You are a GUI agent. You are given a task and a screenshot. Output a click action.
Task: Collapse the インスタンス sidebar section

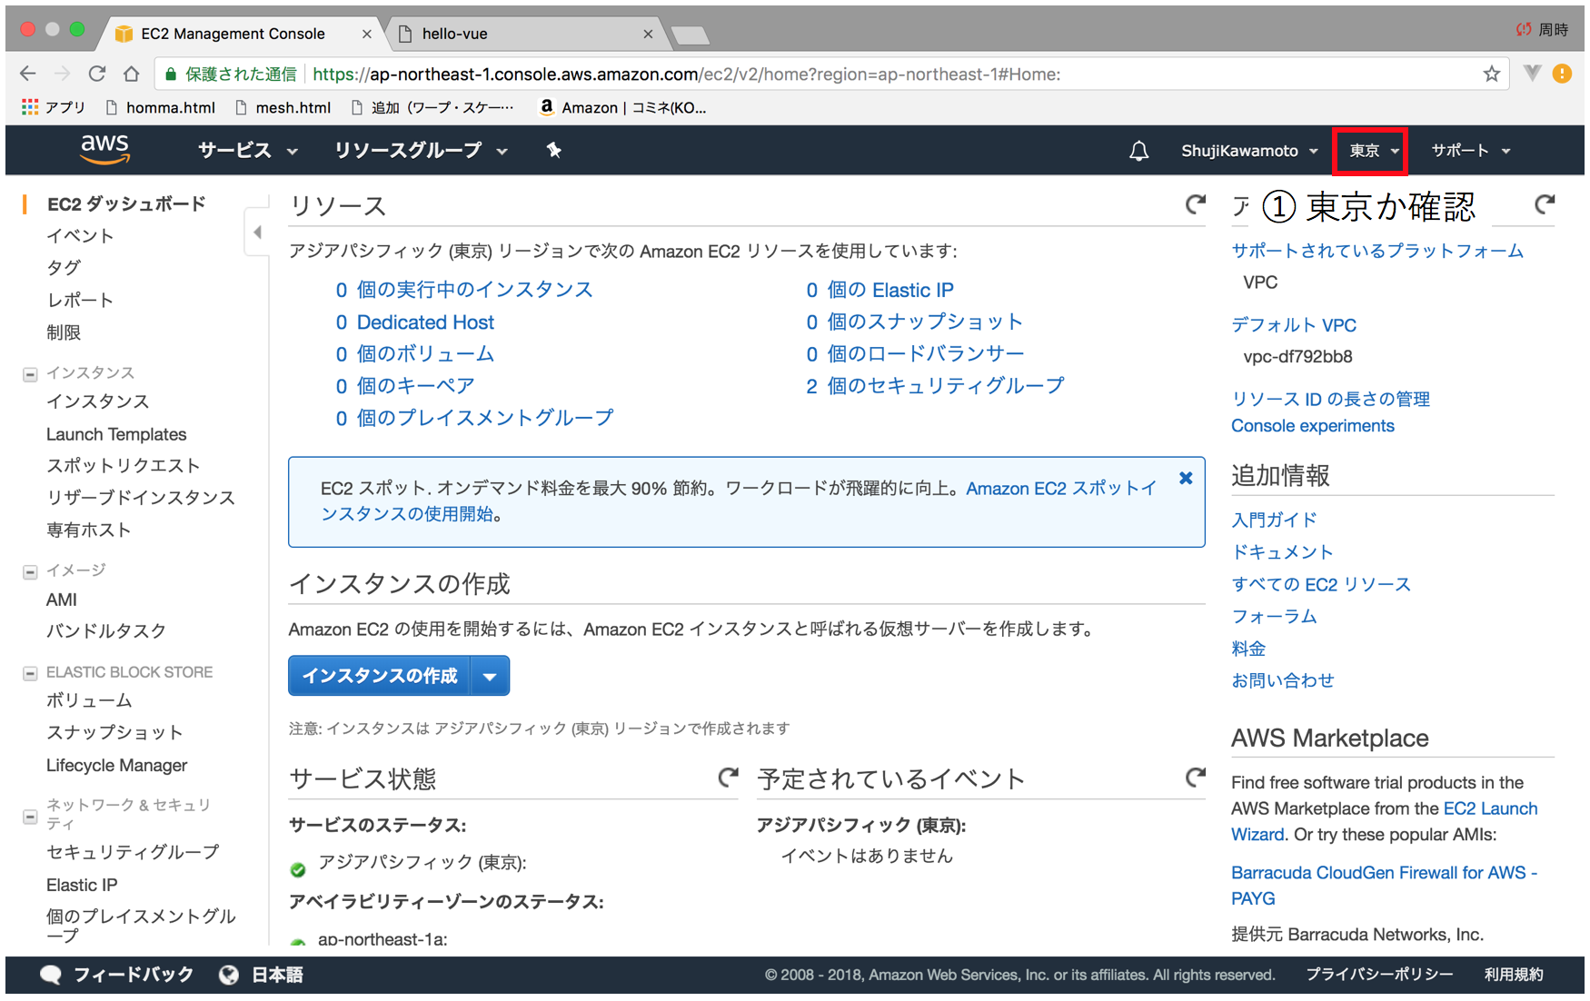point(30,373)
